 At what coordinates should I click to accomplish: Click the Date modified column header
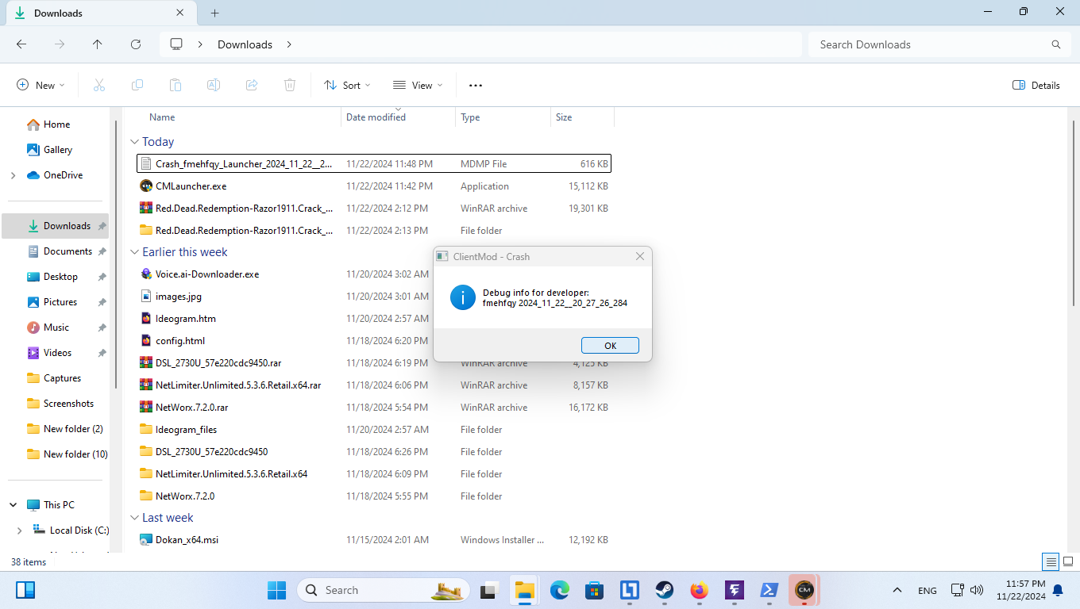376,117
